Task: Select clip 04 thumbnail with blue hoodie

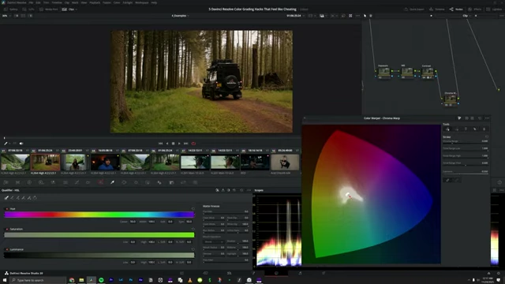Action: (105, 162)
